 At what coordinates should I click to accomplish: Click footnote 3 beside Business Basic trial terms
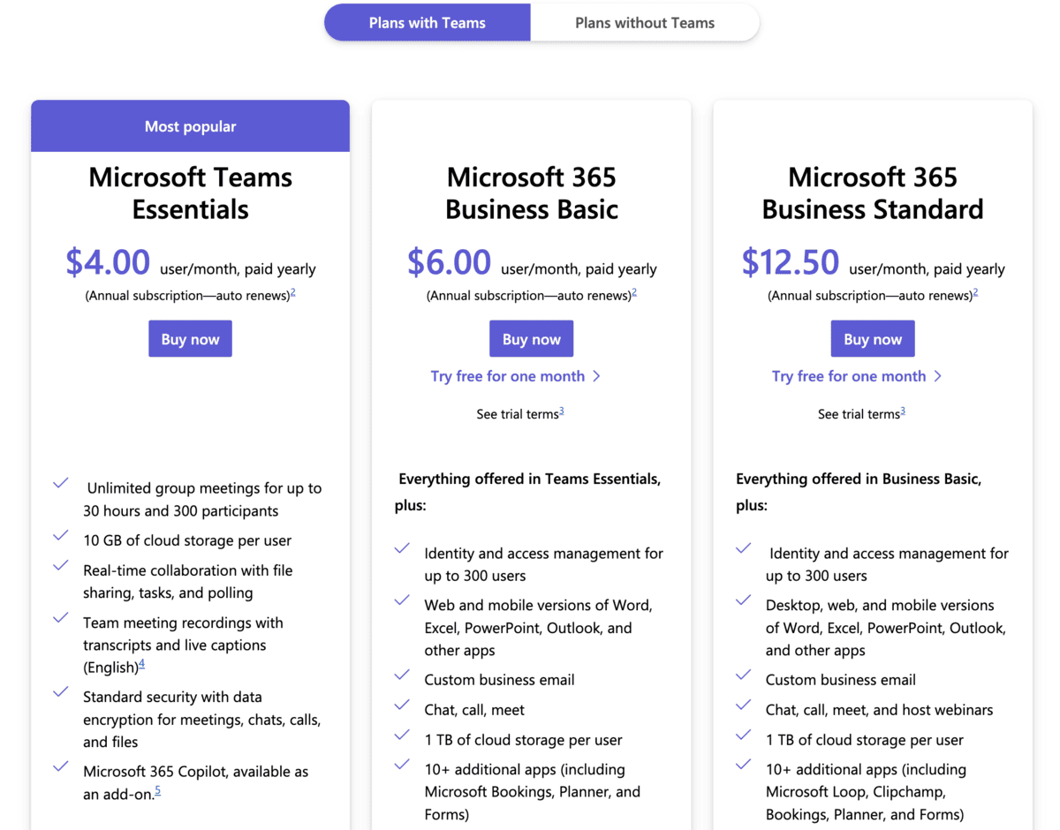(564, 410)
